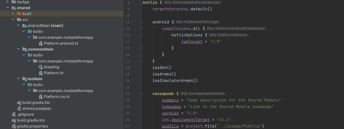Select androidMain [main] in project tree
The width and height of the screenshot is (344, 129).
coord(45,26)
